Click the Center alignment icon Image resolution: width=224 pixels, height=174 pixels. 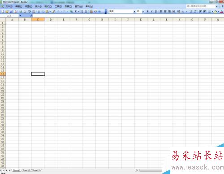click(x=165, y=12)
